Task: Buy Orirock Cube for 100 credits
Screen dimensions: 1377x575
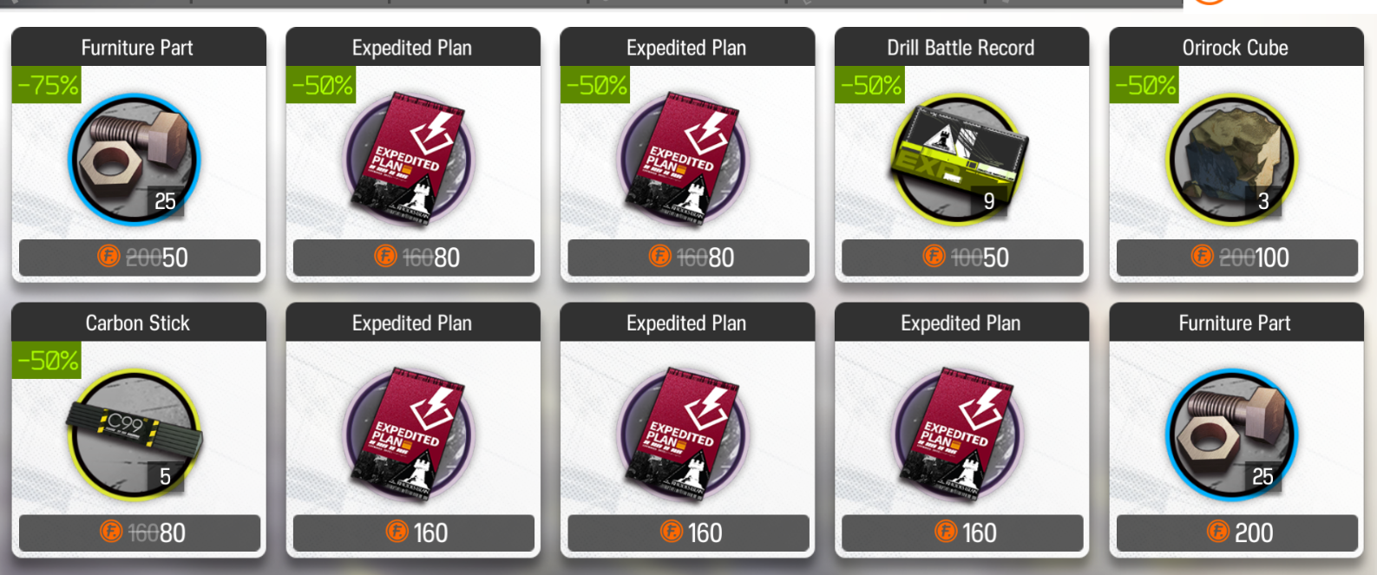Action: [1236, 258]
